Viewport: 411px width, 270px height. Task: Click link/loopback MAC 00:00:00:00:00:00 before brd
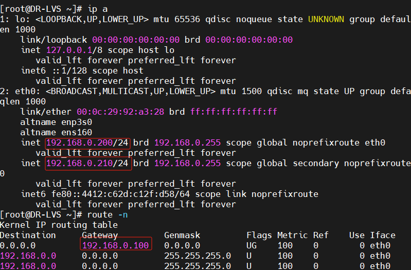coord(136,40)
